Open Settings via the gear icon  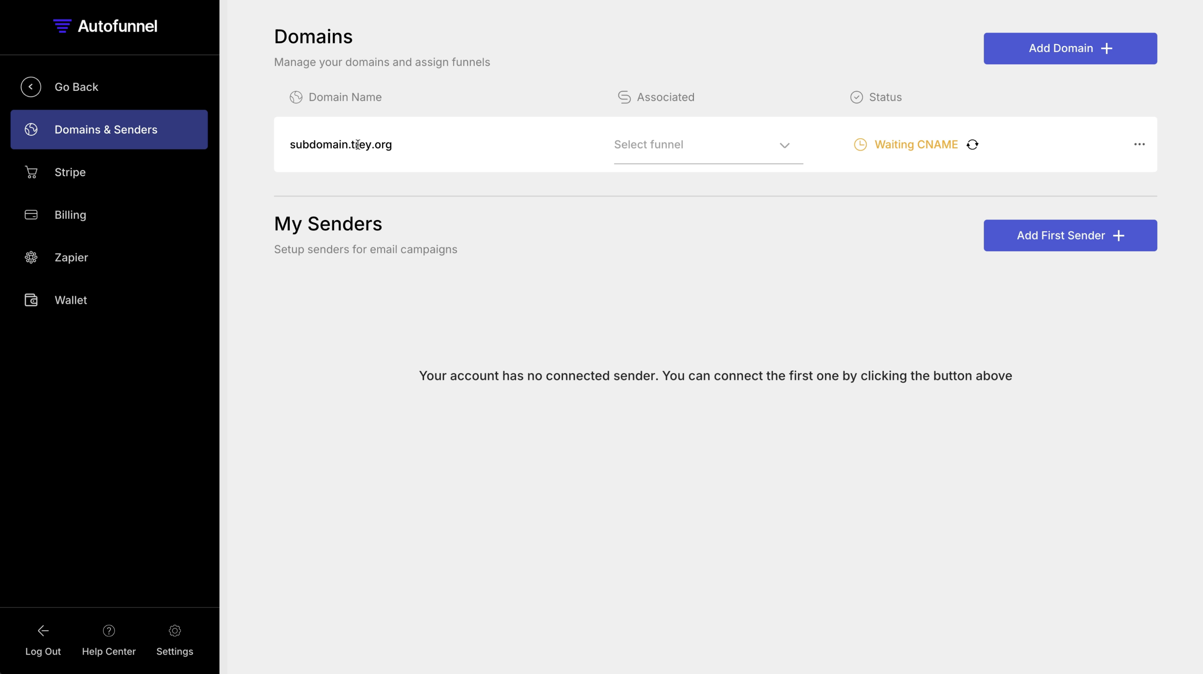pos(175,631)
